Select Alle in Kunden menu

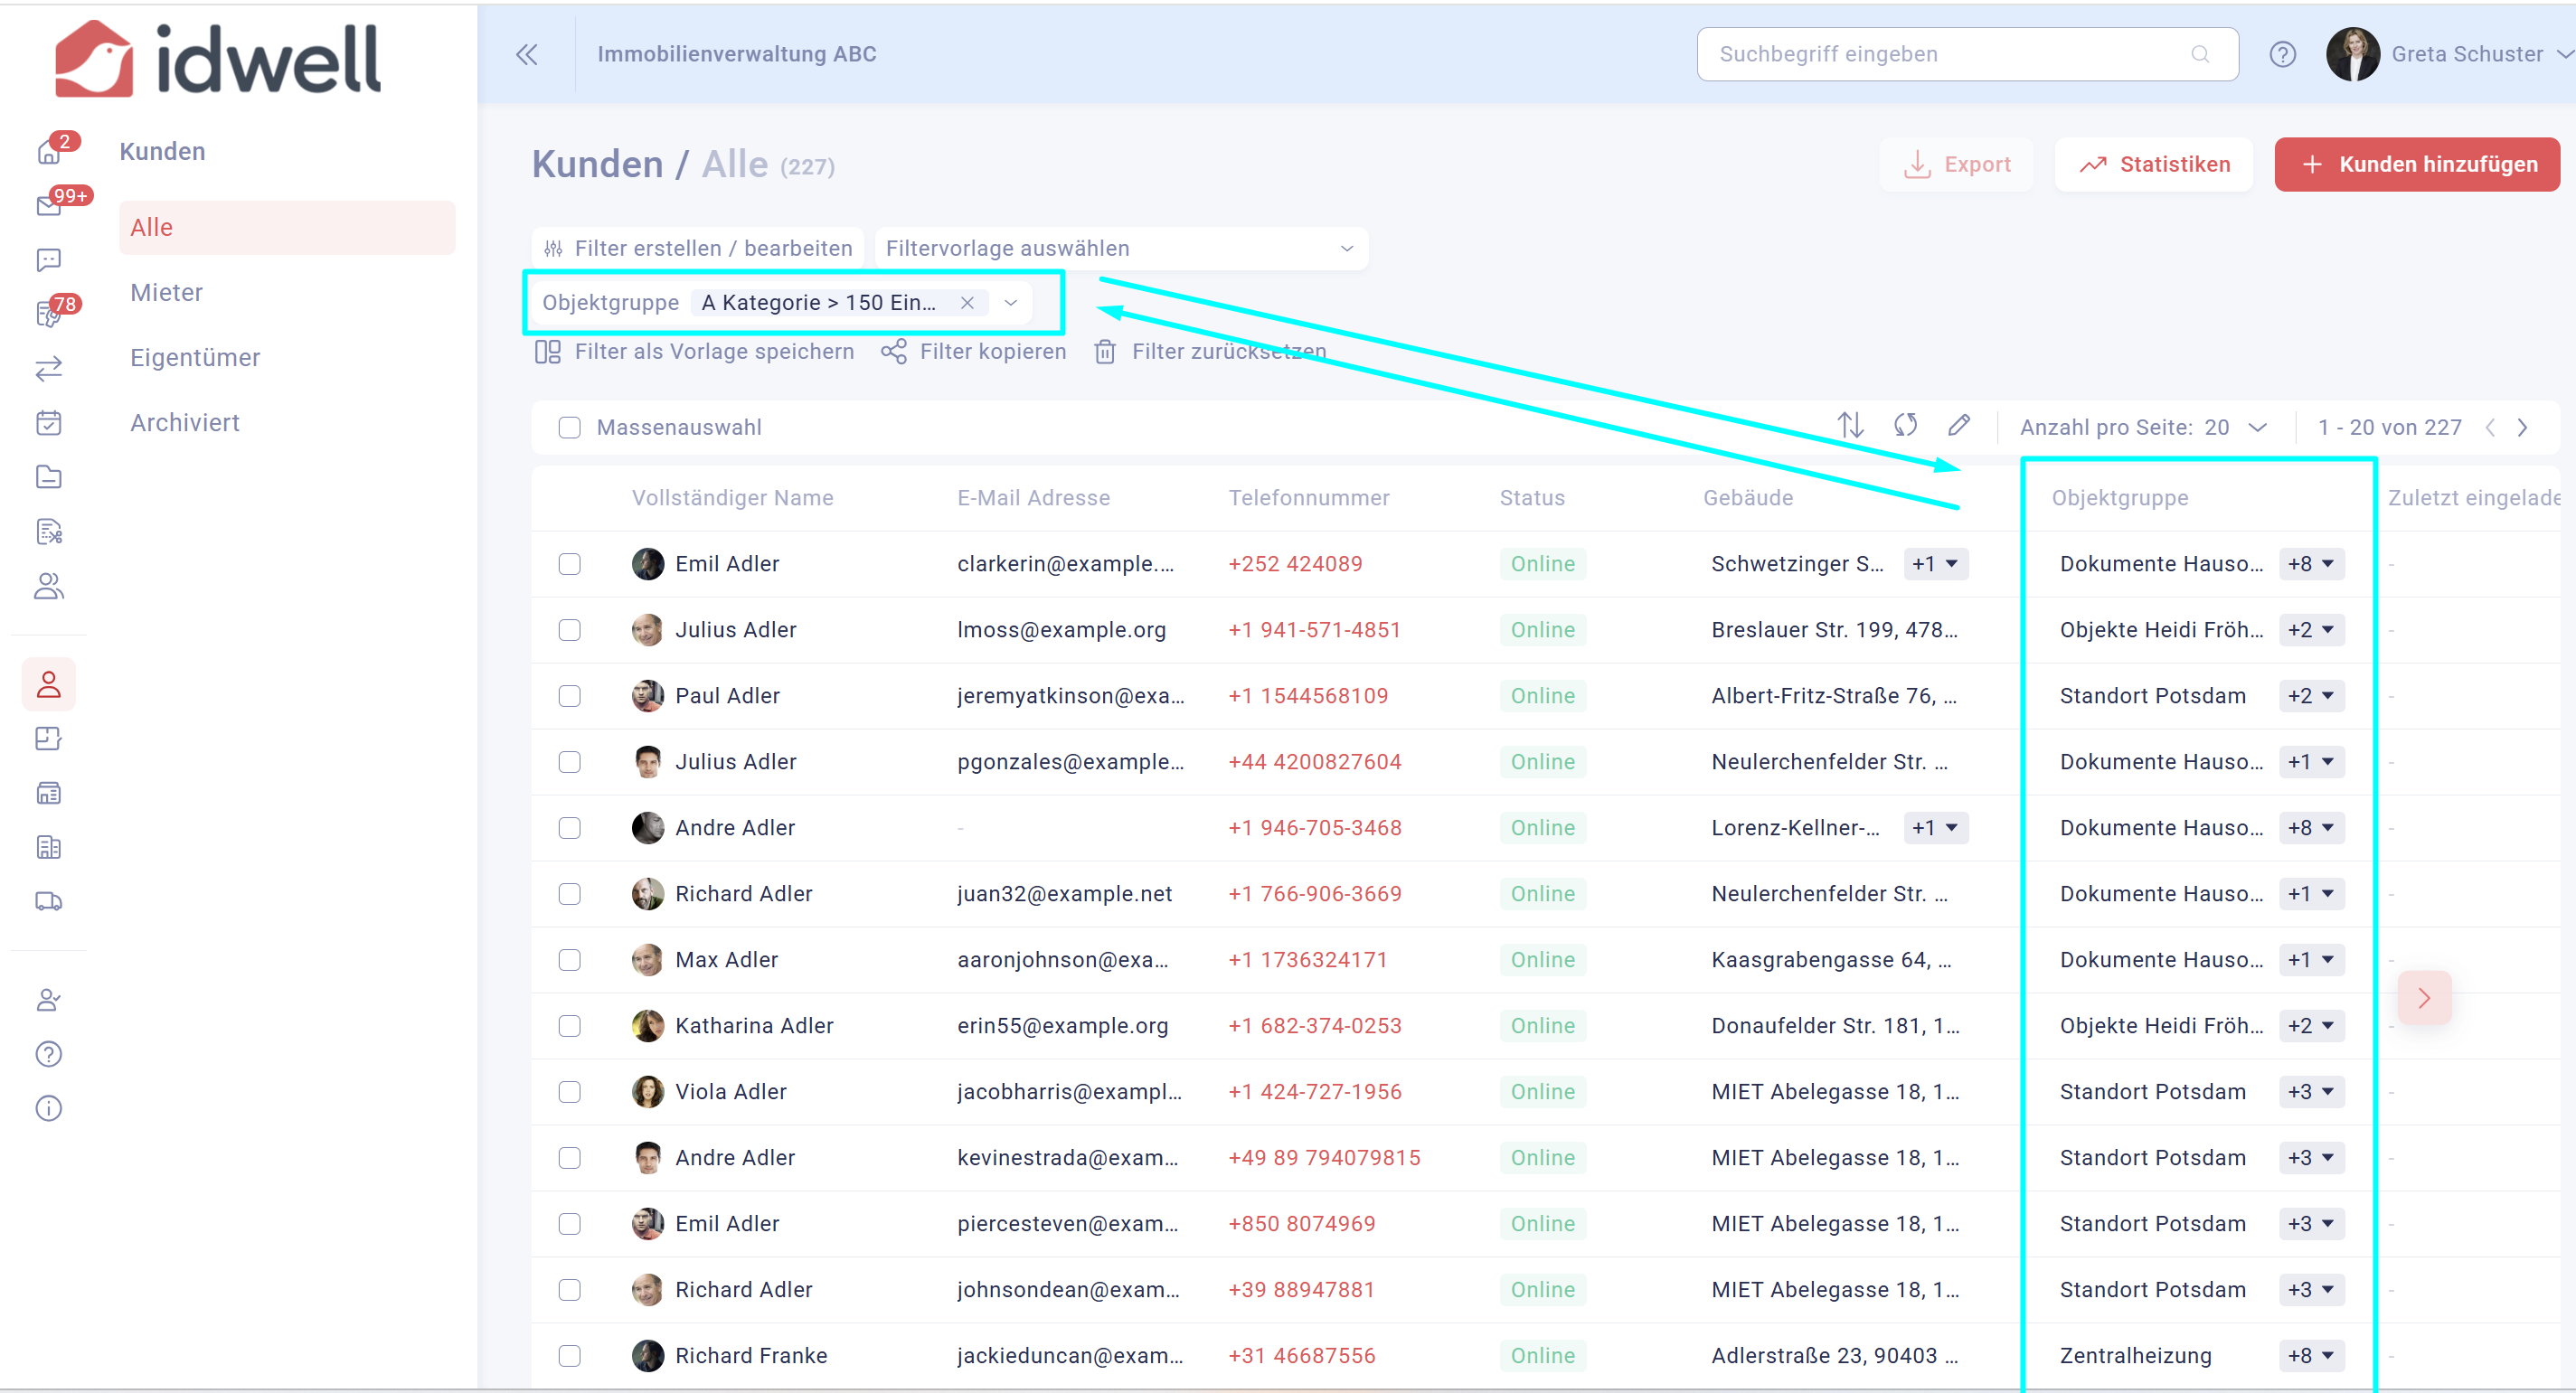coord(287,228)
